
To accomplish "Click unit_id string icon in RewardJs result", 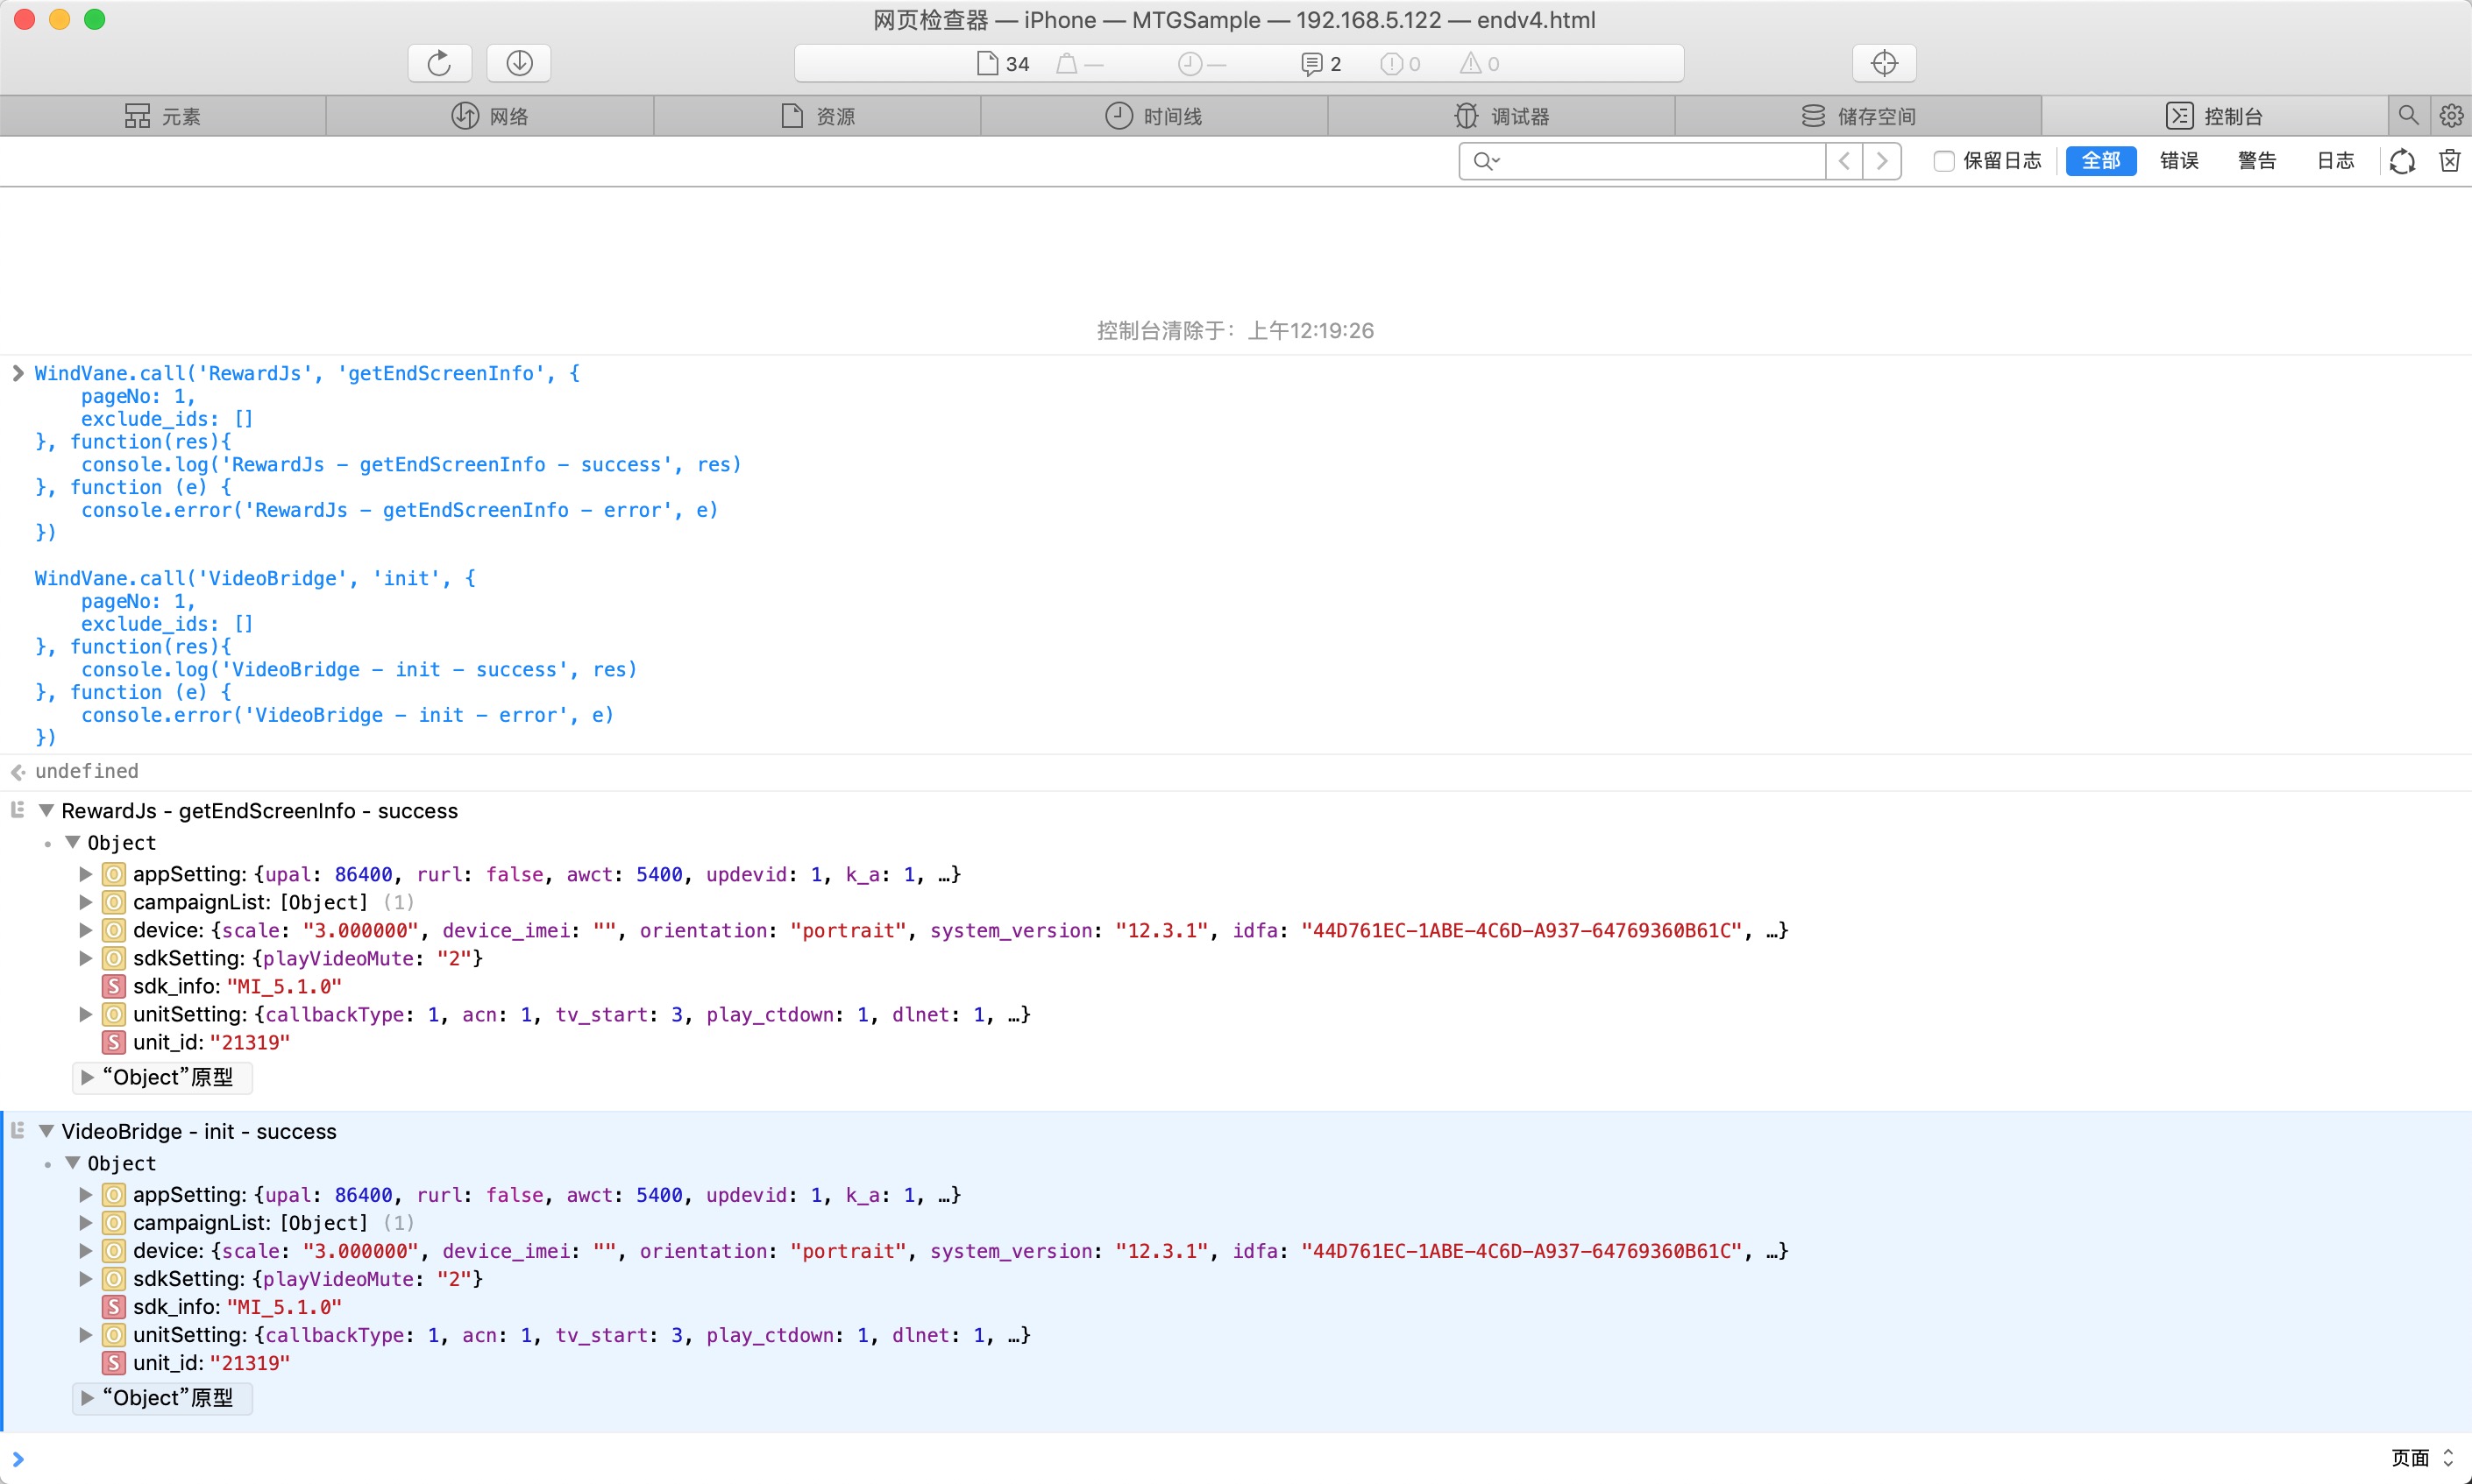I will tap(114, 1042).
